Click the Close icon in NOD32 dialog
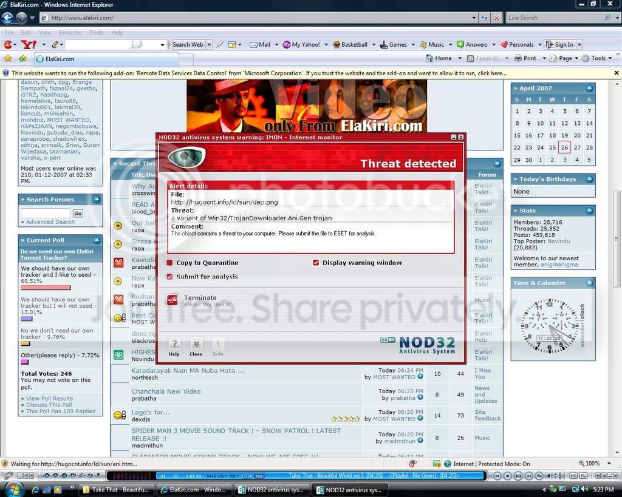This screenshot has width=622, height=497. click(x=196, y=343)
